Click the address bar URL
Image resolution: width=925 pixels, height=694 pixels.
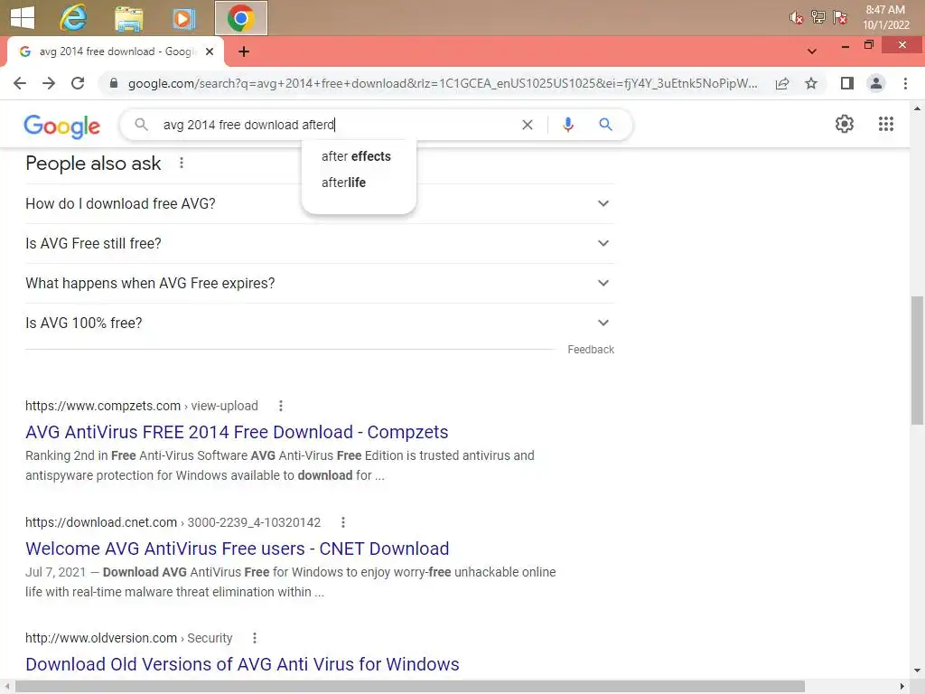click(443, 83)
